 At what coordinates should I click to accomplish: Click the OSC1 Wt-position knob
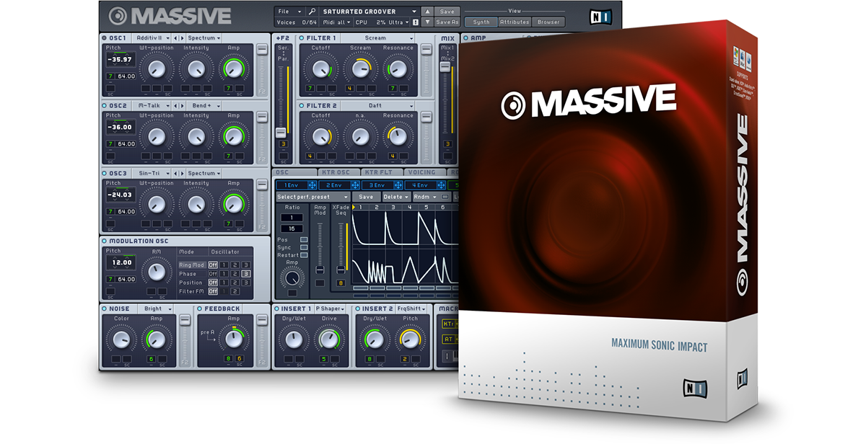157,69
